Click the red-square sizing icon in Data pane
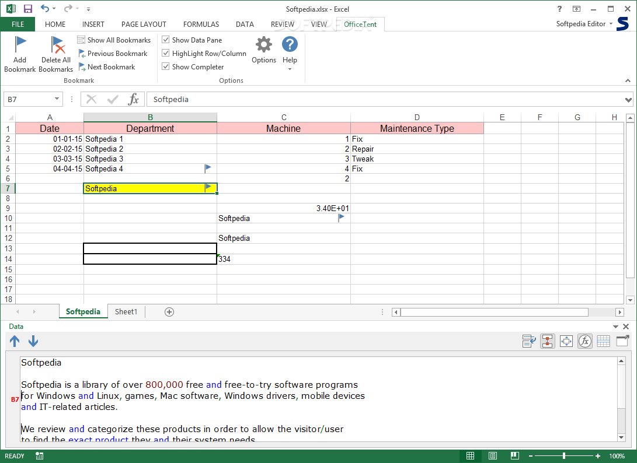 (x=548, y=341)
